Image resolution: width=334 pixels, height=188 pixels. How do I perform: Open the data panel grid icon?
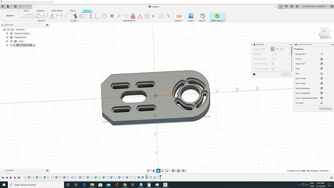point(2,6)
